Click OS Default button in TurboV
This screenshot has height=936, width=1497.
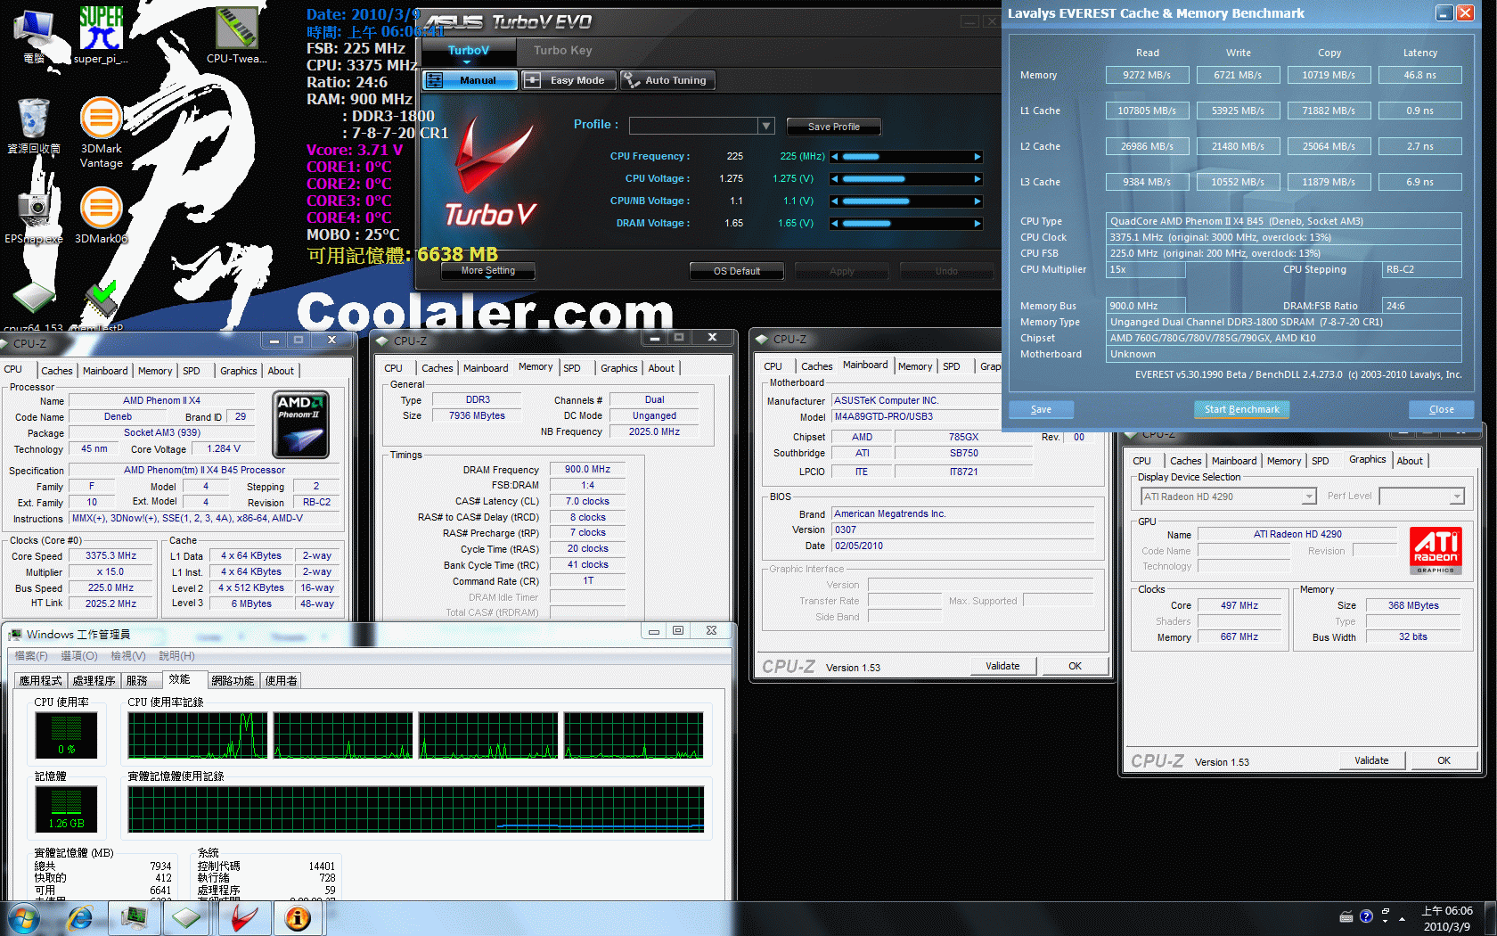coord(737,271)
